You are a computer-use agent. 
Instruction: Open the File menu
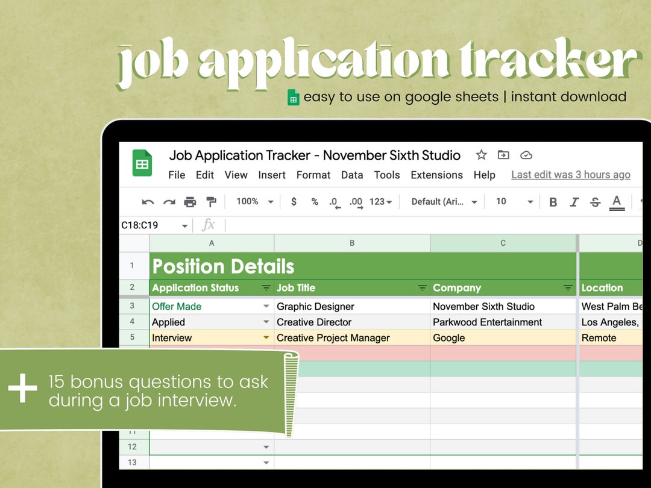(x=177, y=175)
